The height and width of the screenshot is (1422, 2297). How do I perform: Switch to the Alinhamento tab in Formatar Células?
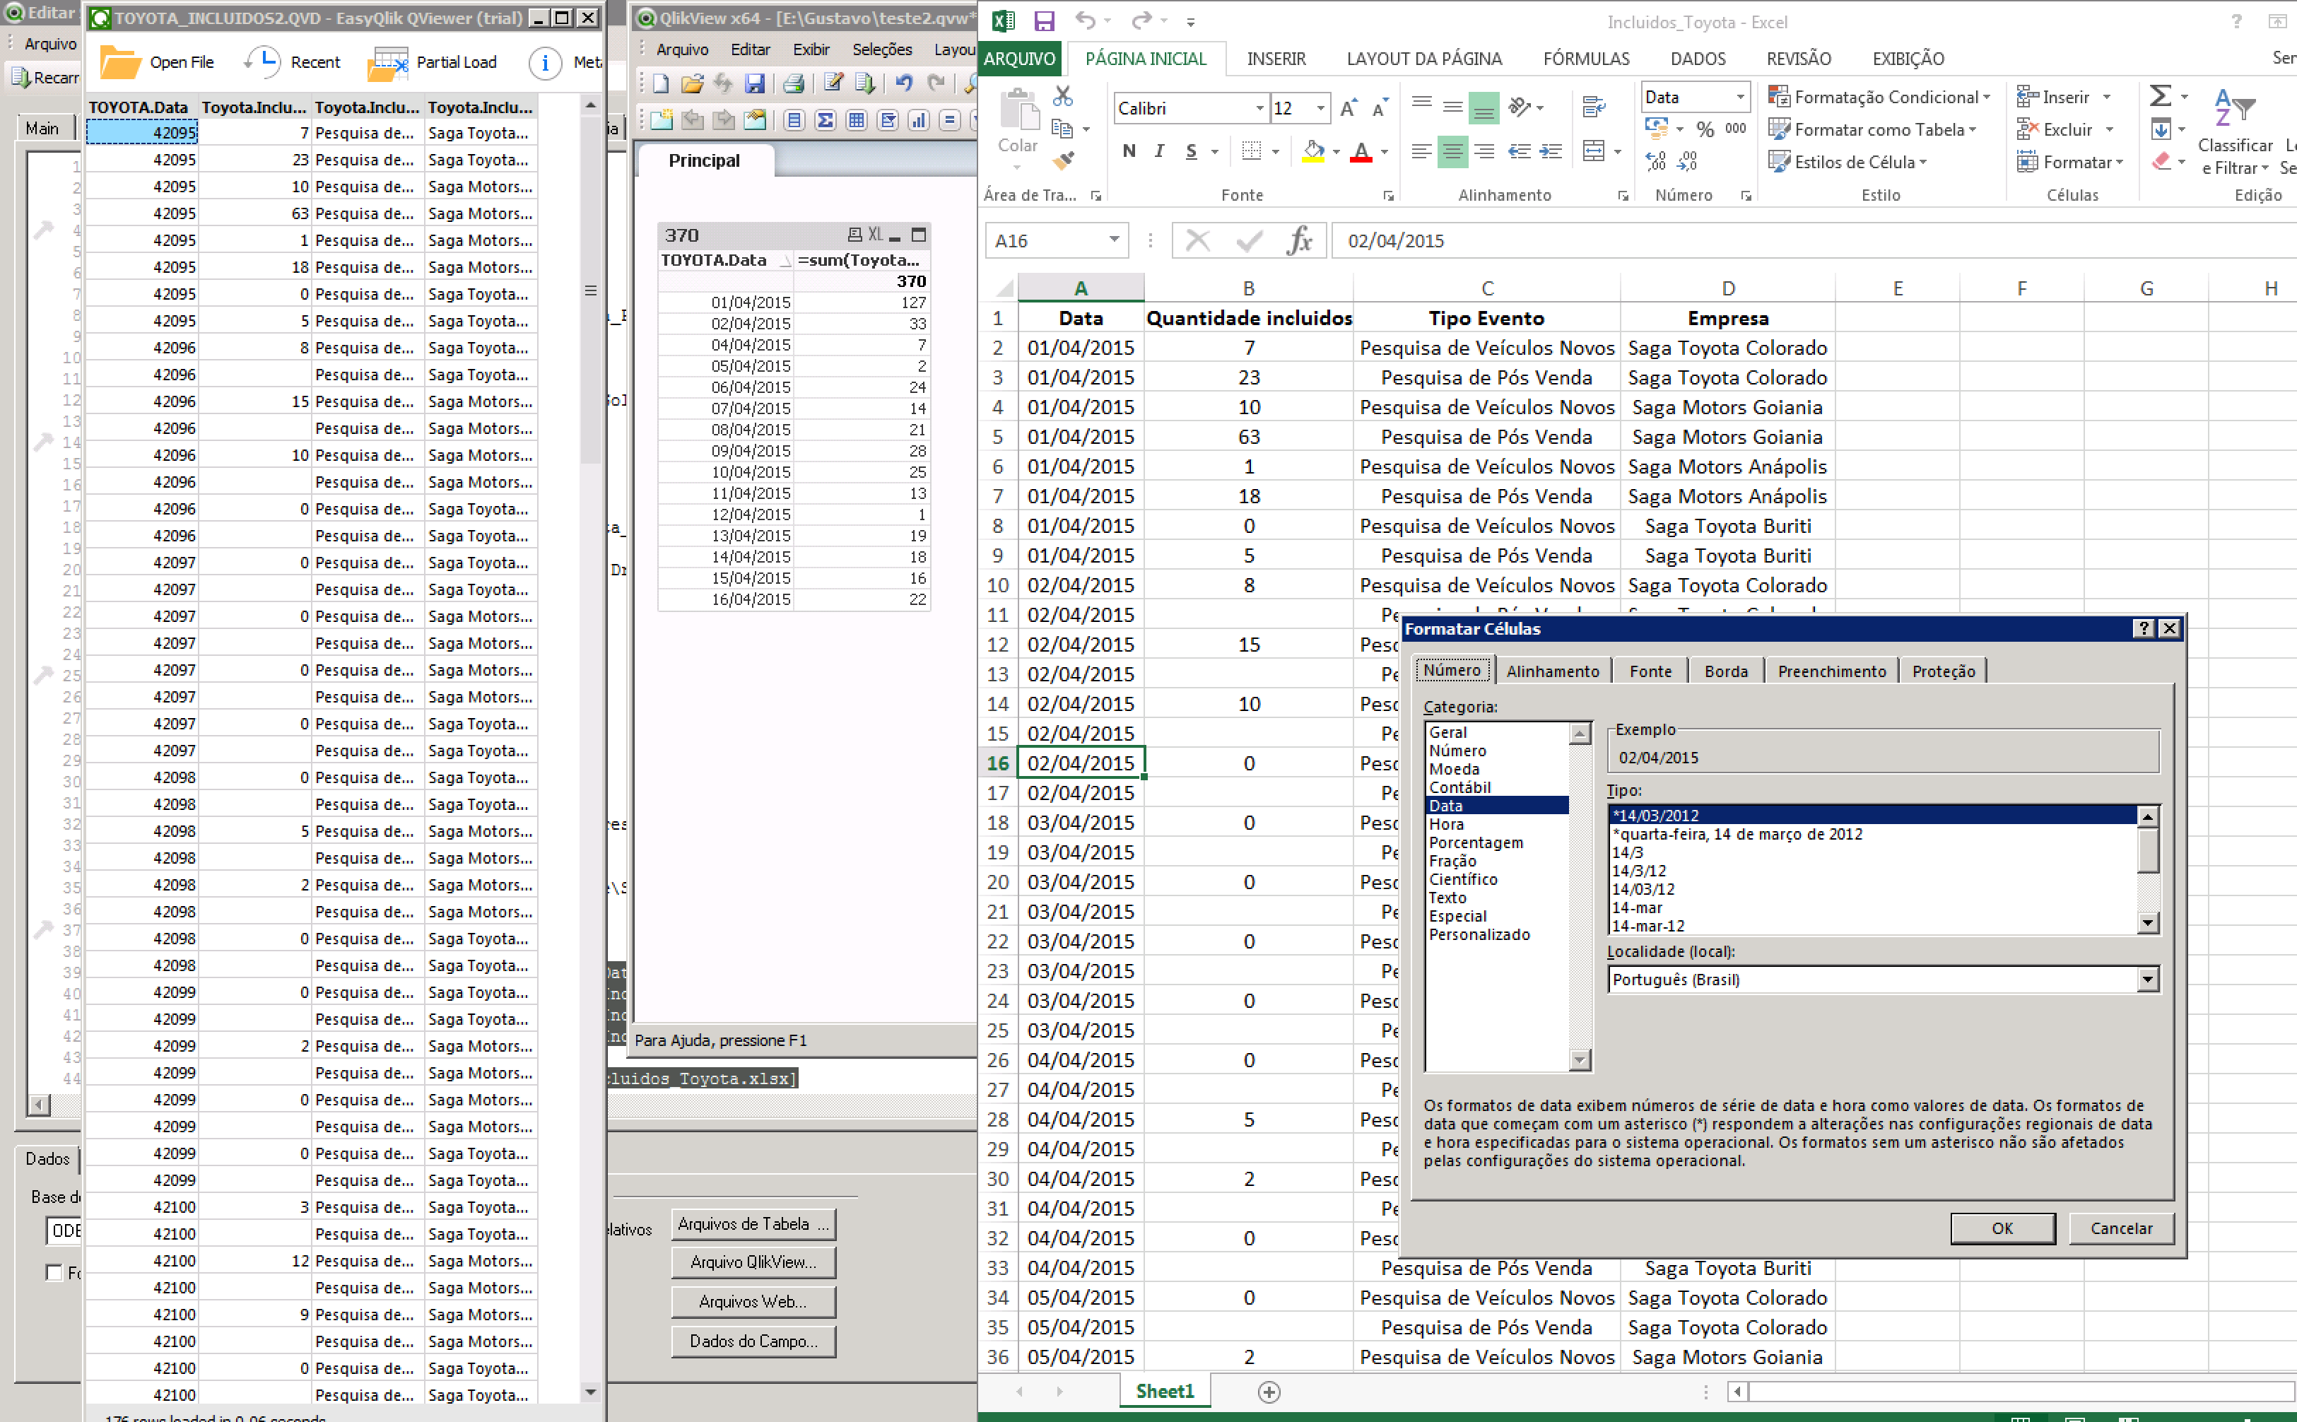coord(1552,671)
